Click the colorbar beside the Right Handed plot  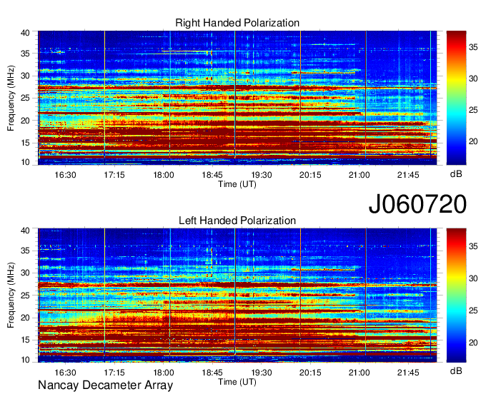456,98
